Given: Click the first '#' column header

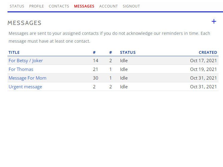Looking at the screenshot, I should (94, 52).
